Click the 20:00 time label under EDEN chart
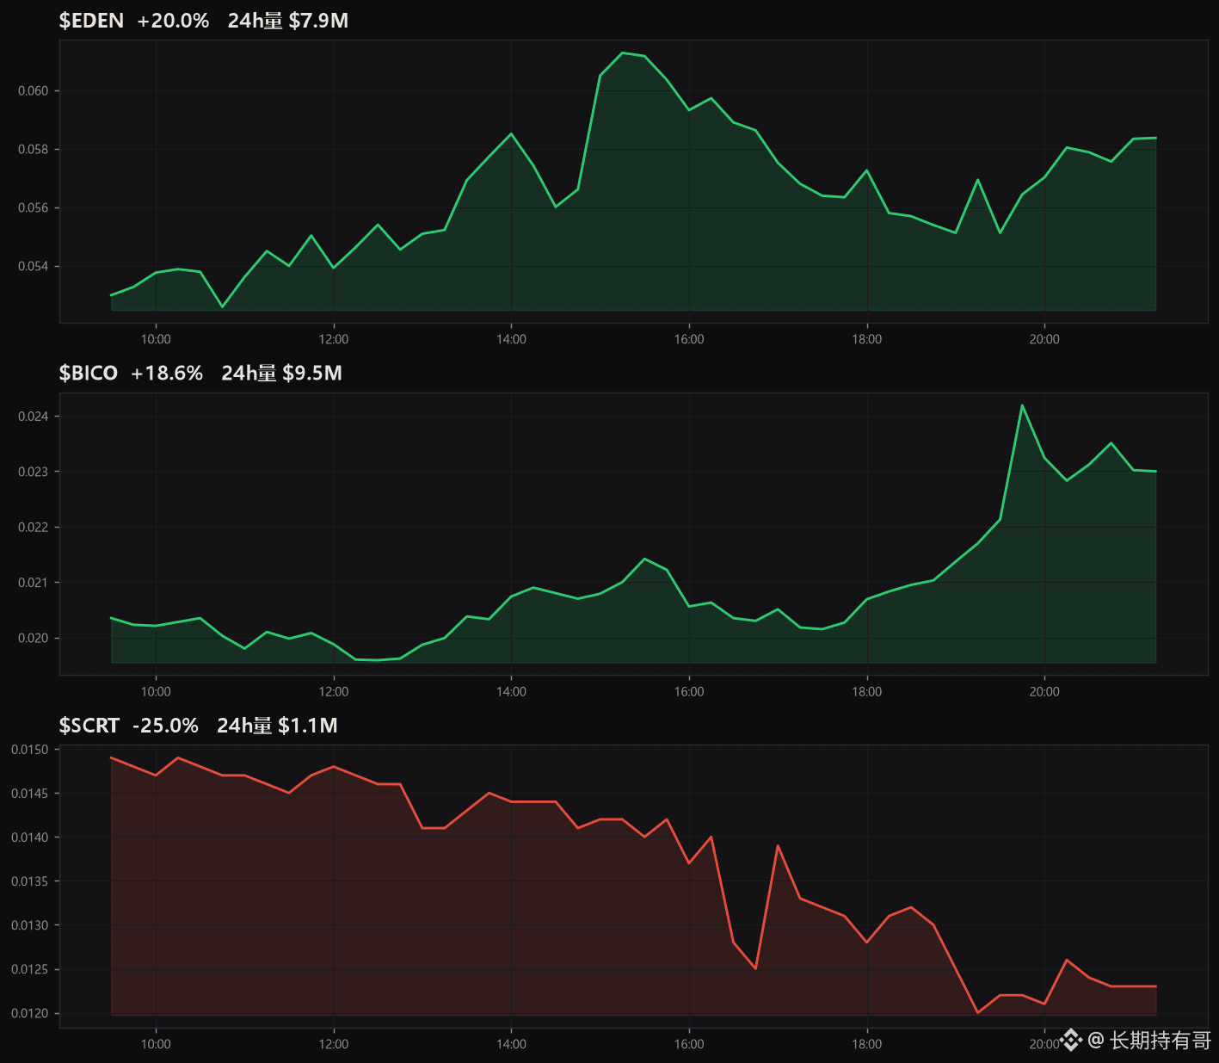Image resolution: width=1219 pixels, height=1063 pixels. (x=1044, y=339)
